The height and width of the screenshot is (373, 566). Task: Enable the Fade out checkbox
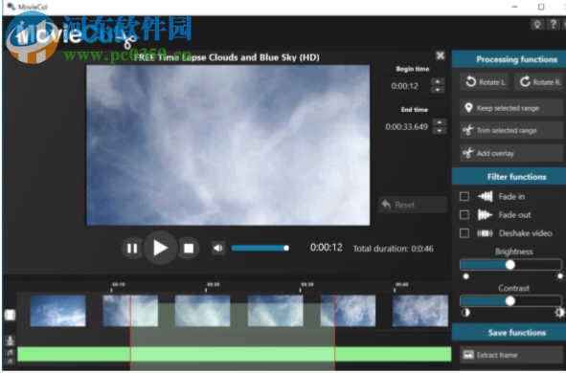point(464,215)
